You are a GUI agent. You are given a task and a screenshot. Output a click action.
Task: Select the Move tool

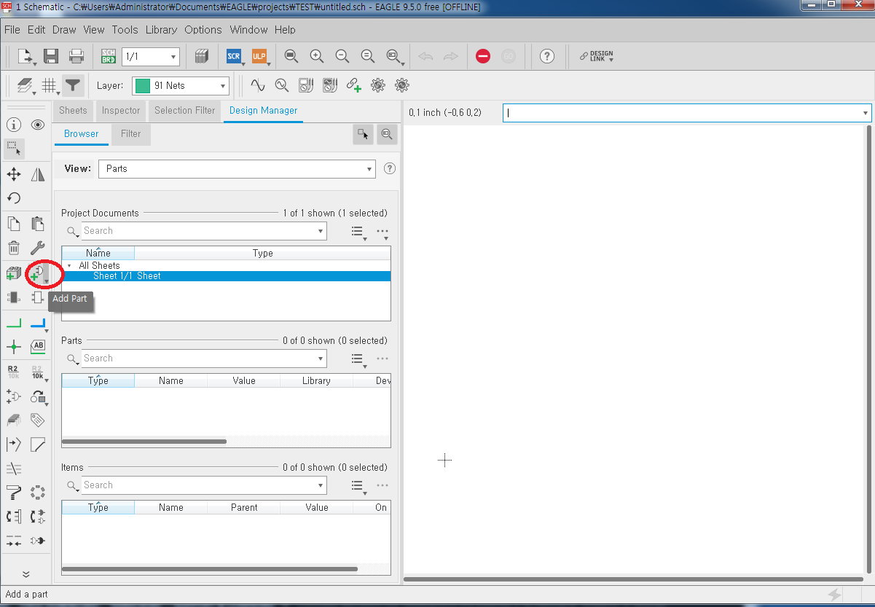tap(14, 174)
